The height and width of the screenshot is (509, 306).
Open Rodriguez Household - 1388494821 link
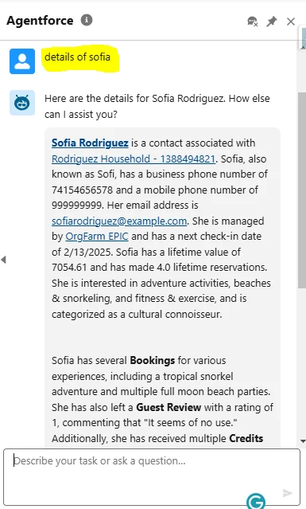coord(134,159)
